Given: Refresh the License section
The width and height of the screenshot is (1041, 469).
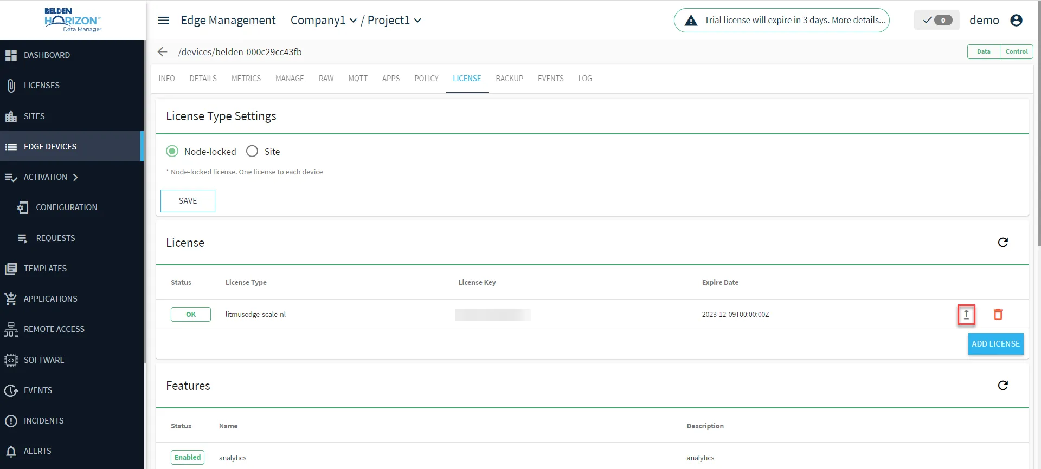Looking at the screenshot, I should (1003, 243).
